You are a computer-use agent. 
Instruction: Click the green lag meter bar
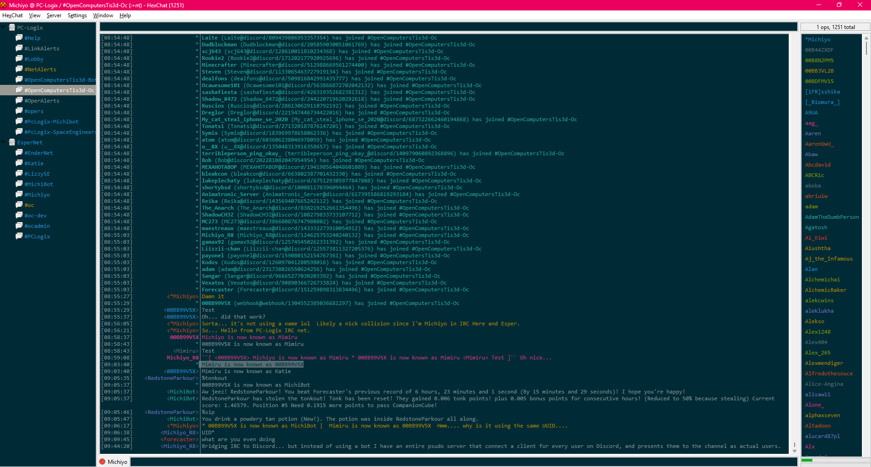[x=807, y=460]
